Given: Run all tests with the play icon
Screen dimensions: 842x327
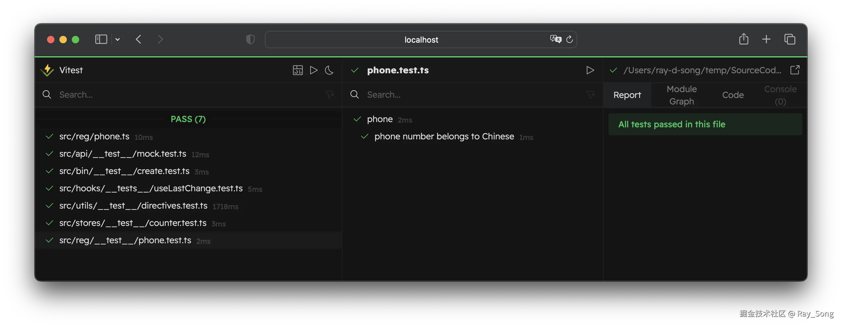Looking at the screenshot, I should [313, 70].
